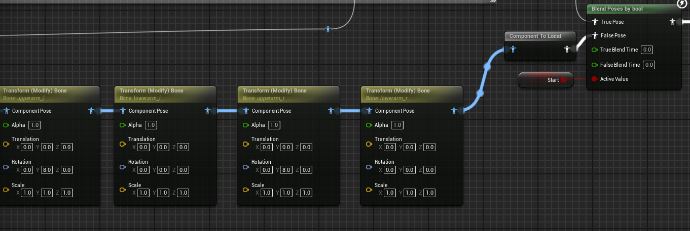
Task: Click Rotation pin on upperarm_r node
Action: (x=246, y=167)
